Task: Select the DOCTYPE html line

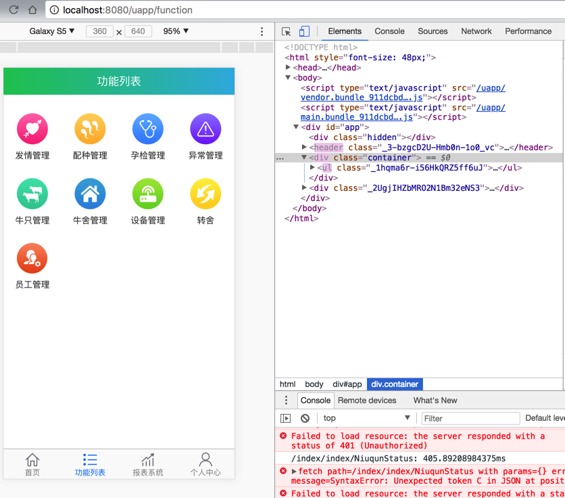Action: [x=321, y=47]
